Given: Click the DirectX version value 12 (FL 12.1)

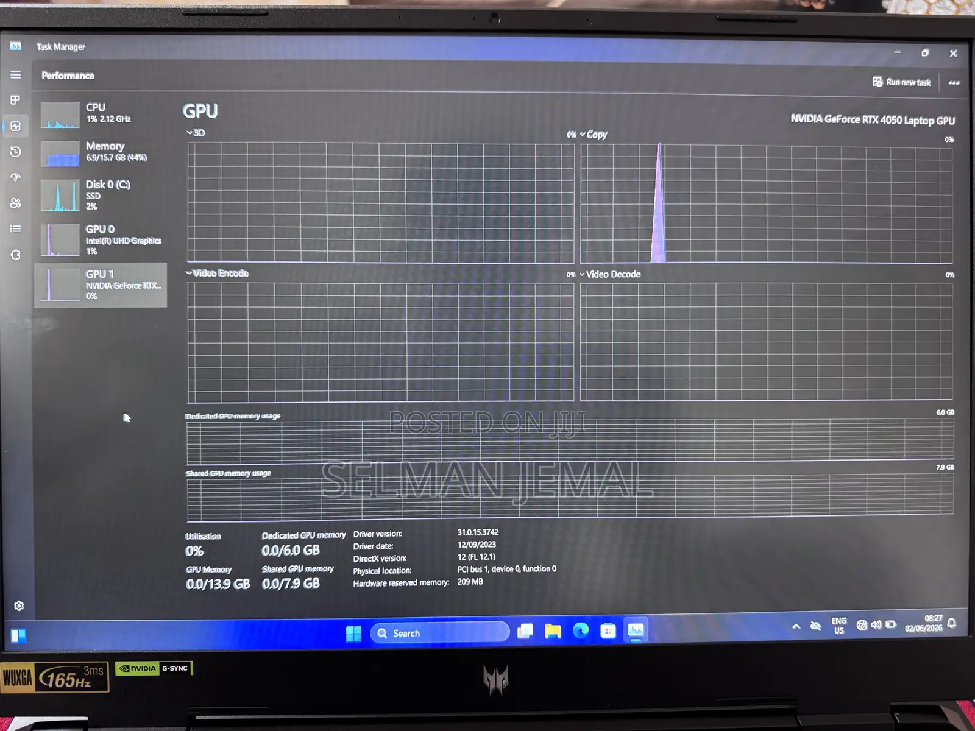Looking at the screenshot, I should click(477, 557).
